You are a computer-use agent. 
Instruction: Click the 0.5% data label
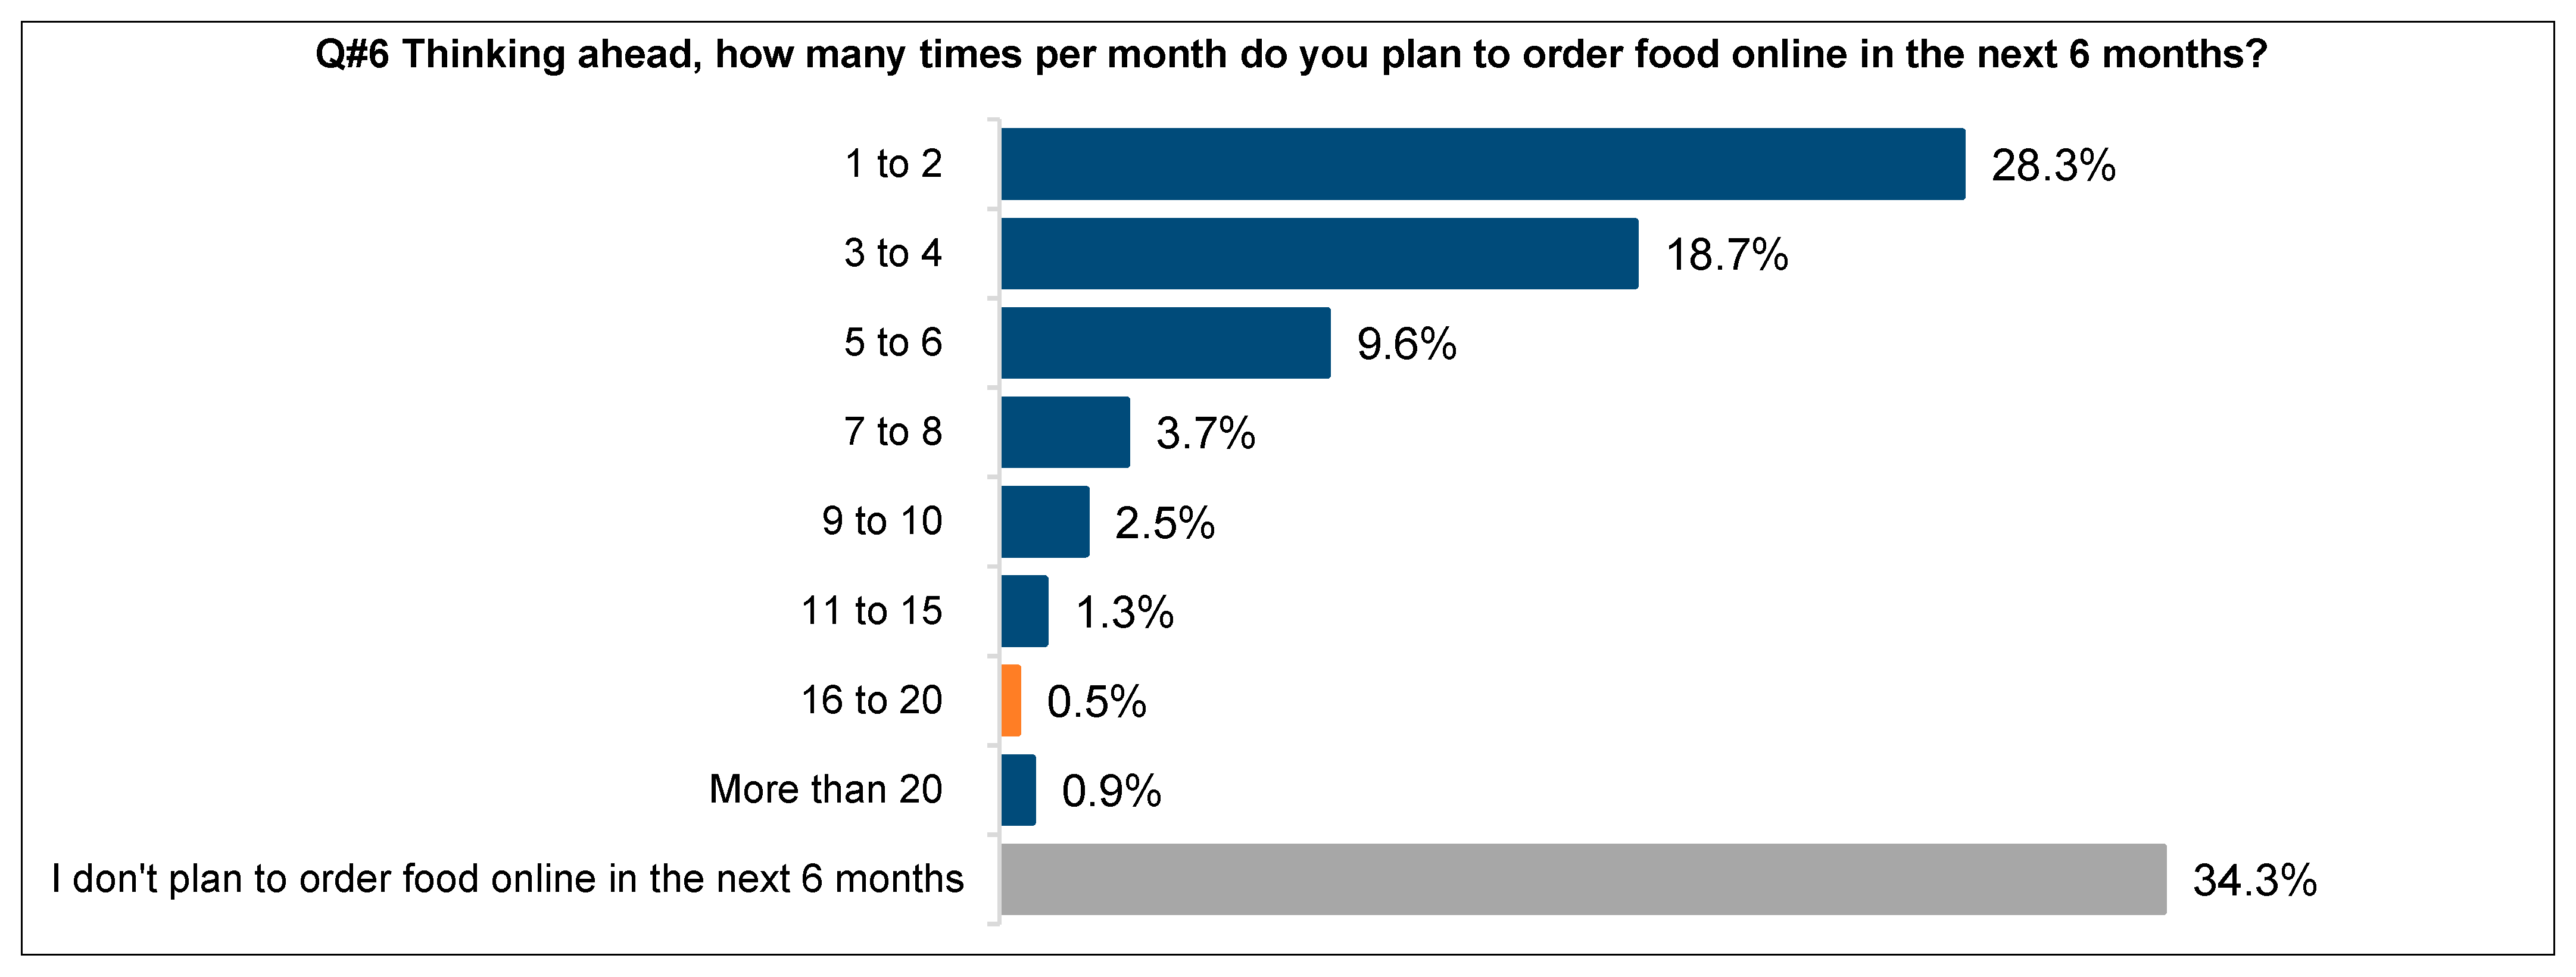coord(1096,702)
